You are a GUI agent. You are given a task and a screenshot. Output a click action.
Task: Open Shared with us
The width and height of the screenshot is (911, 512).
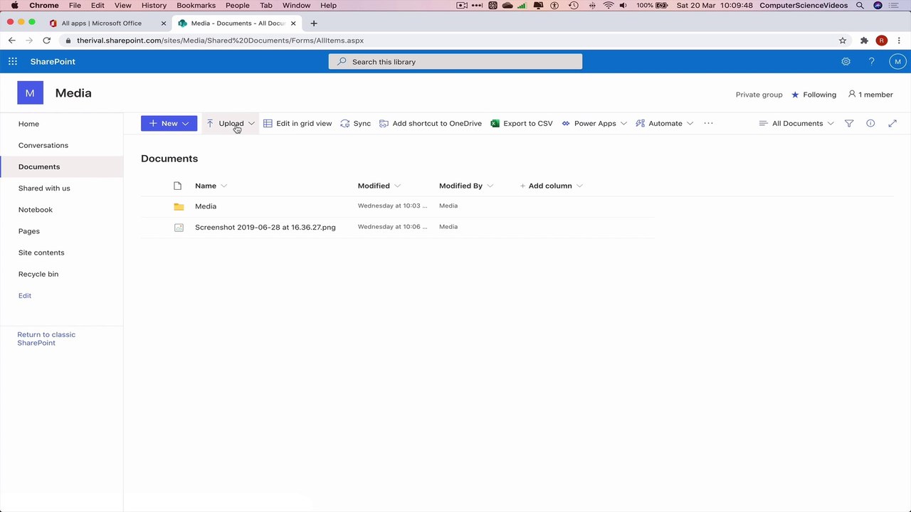[x=44, y=188]
